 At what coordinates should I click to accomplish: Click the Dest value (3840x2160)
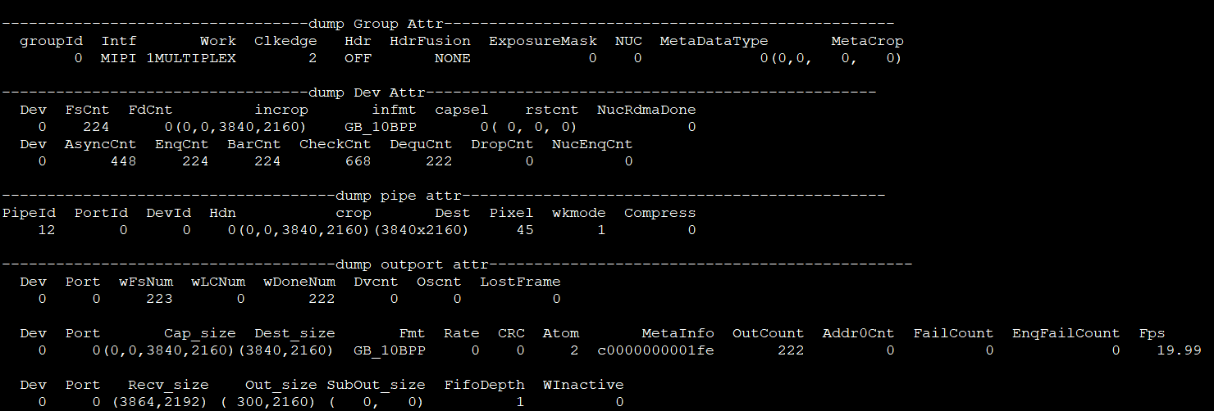[422, 230]
